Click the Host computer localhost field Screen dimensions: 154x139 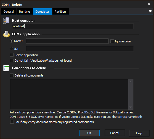tap(73, 26)
